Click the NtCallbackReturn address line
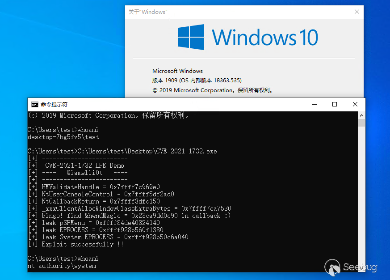390x280 pixels. (94, 201)
